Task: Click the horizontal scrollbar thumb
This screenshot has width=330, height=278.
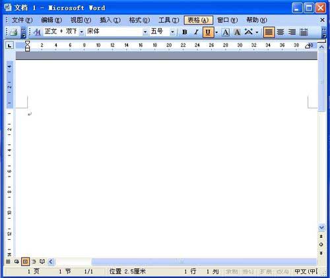Action: click(204, 262)
